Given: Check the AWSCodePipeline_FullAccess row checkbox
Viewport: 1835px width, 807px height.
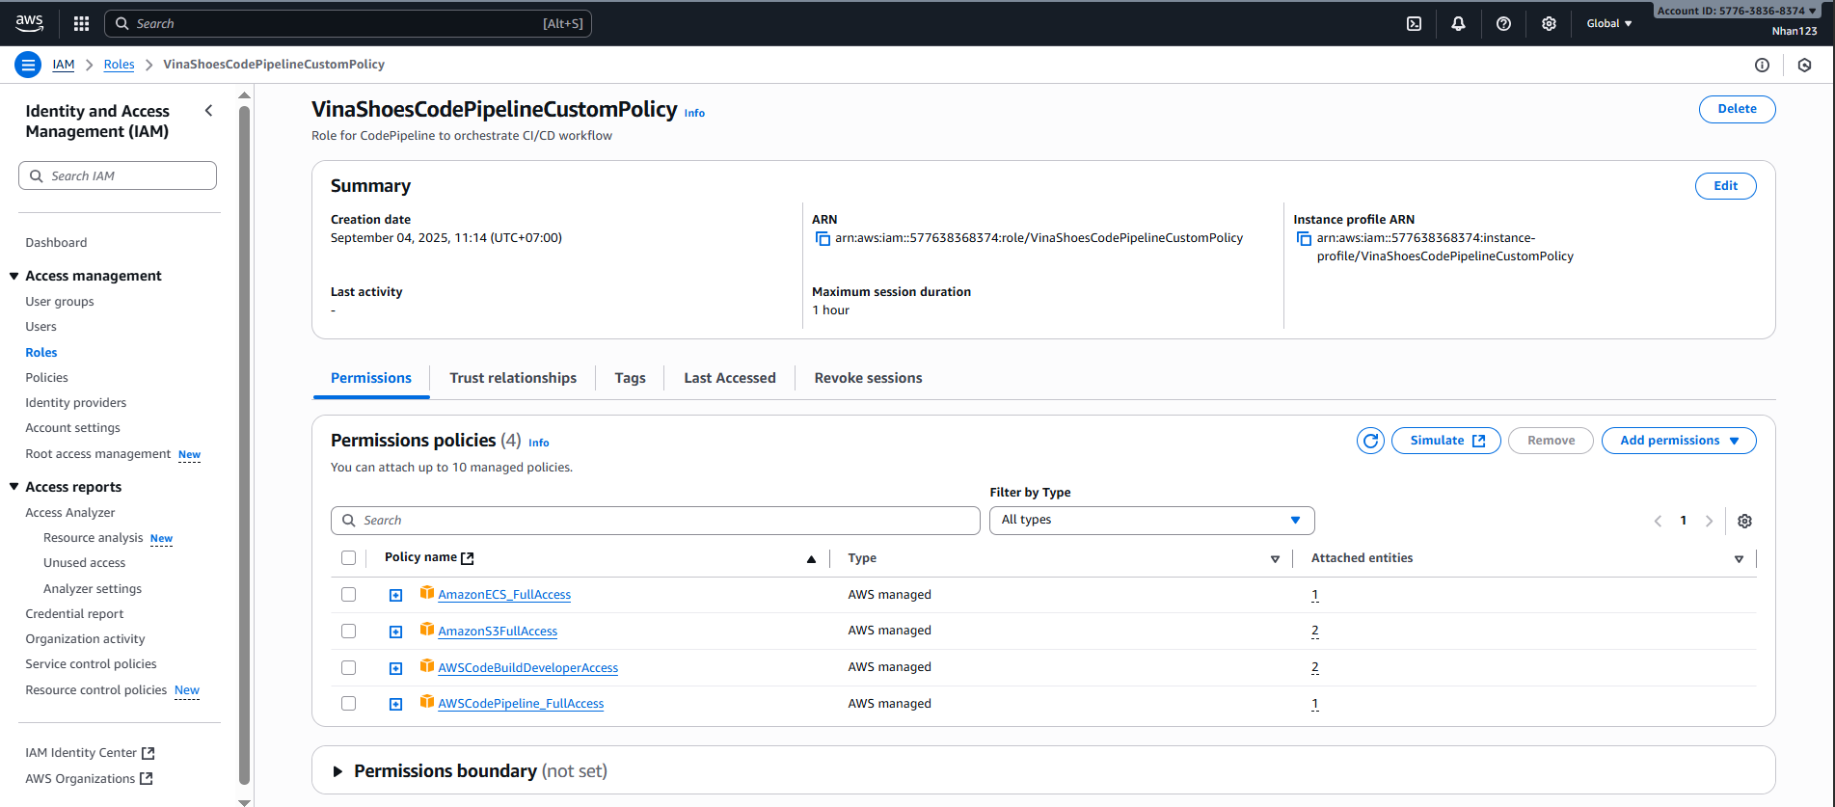Looking at the screenshot, I should pos(348,704).
